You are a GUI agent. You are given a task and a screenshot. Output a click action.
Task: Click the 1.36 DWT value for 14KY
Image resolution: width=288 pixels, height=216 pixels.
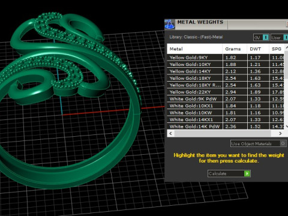(x=256, y=71)
